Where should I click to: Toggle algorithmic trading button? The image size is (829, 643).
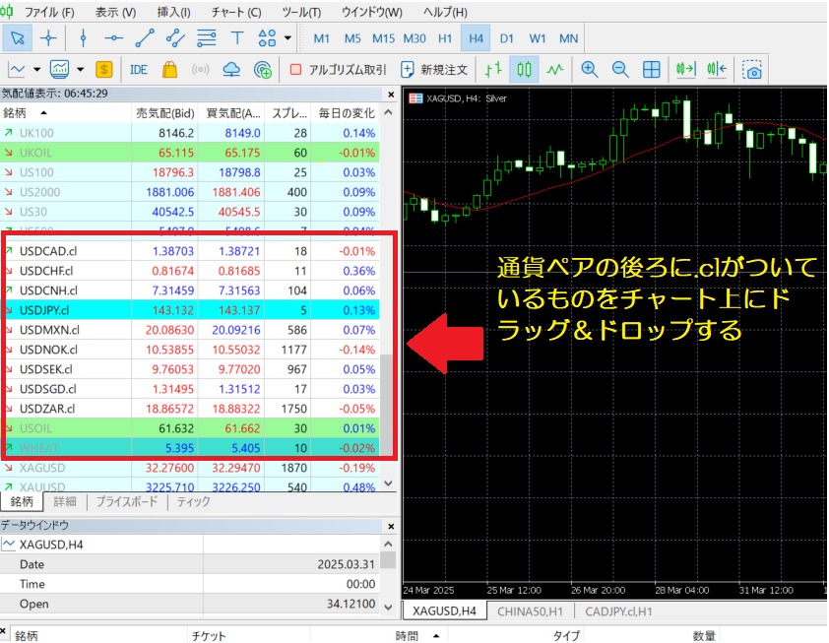coord(339,70)
